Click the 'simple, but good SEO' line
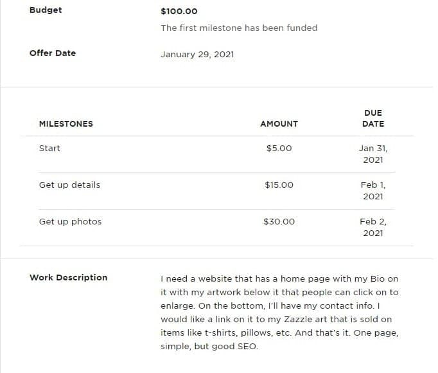 209,347
